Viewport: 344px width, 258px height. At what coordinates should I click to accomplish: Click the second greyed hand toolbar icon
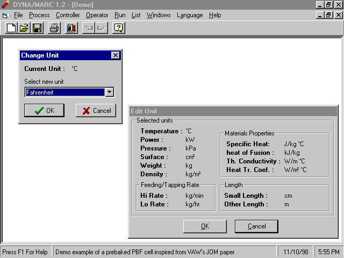(102, 28)
